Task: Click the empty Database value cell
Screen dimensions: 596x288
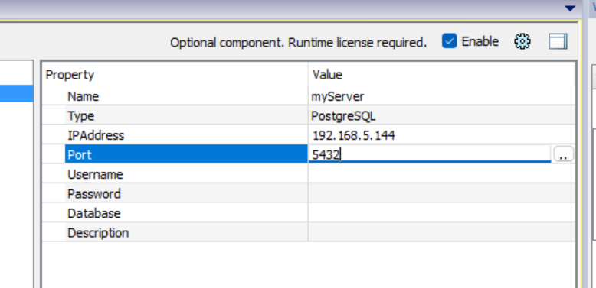Action: click(x=442, y=213)
